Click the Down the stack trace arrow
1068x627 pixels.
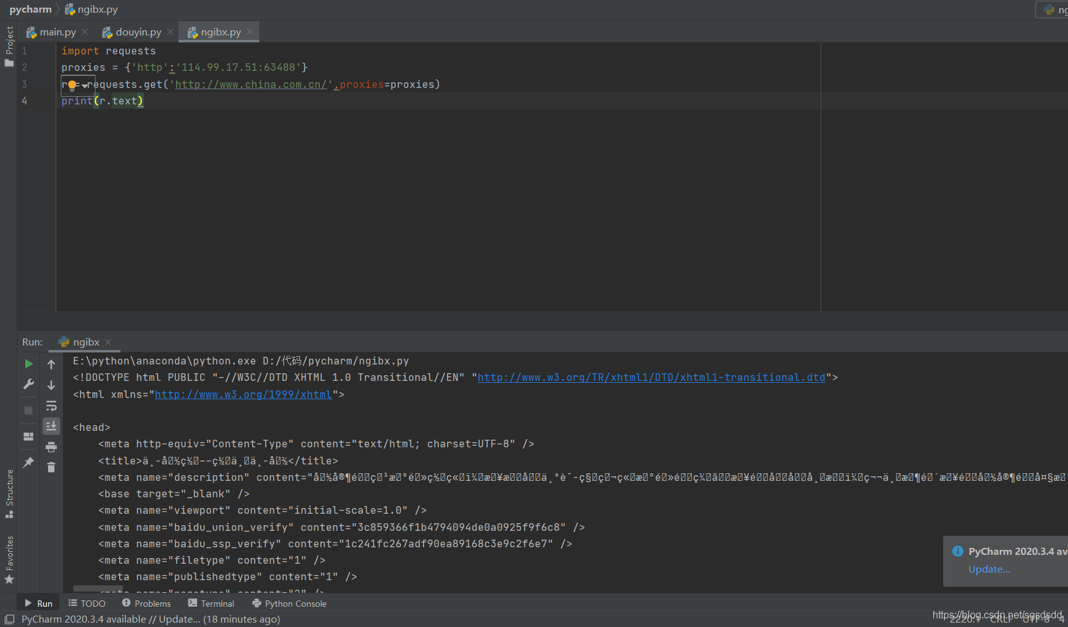coord(51,385)
